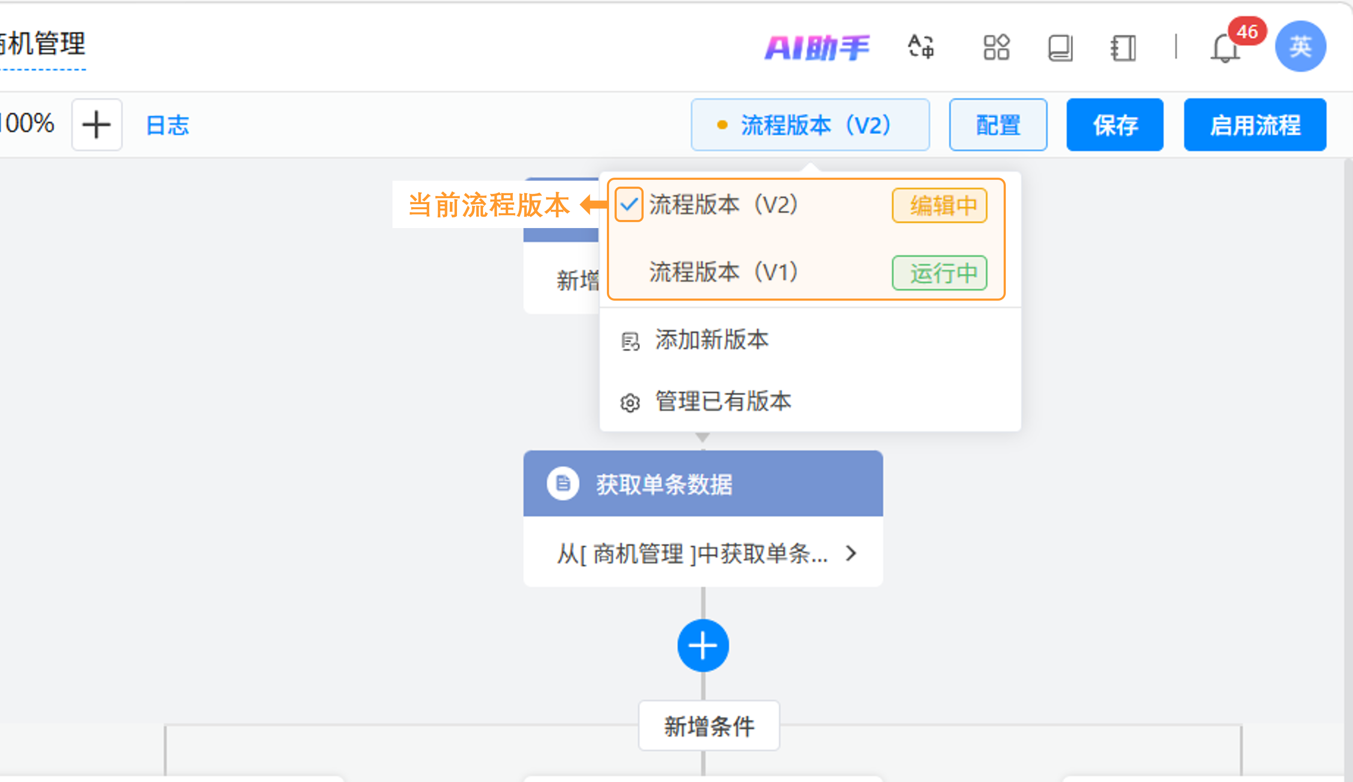This screenshot has width=1353, height=782.
Task: Click blue plus add node circle
Action: 703,646
